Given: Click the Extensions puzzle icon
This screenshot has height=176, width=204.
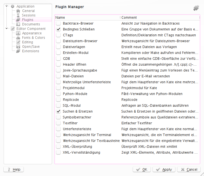Looking at the screenshot, I should click(18, 51).
